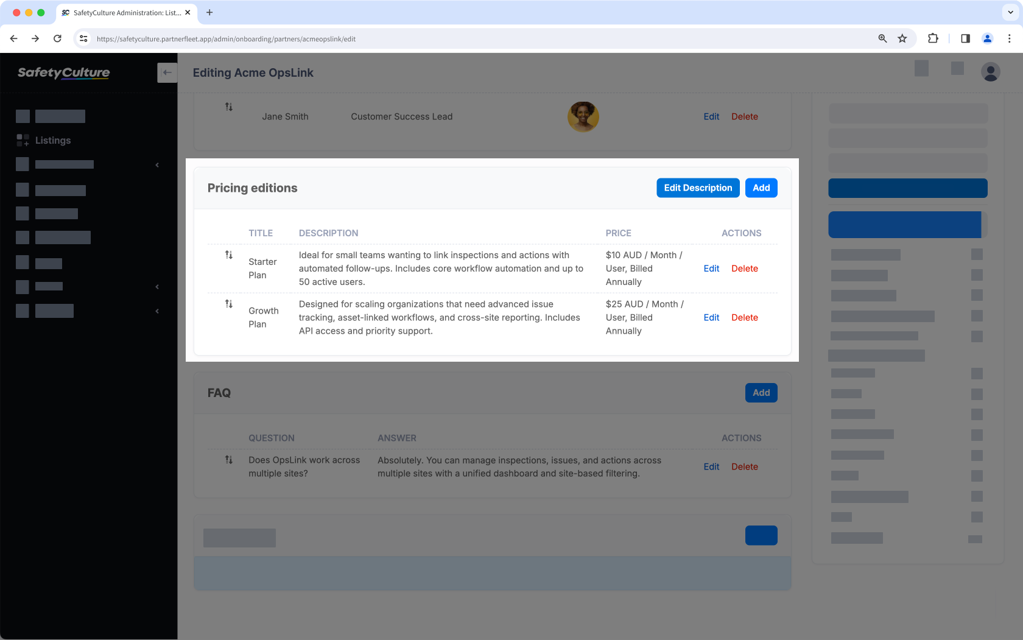Click the address bar URL
This screenshot has width=1023, height=640.
[226, 38]
